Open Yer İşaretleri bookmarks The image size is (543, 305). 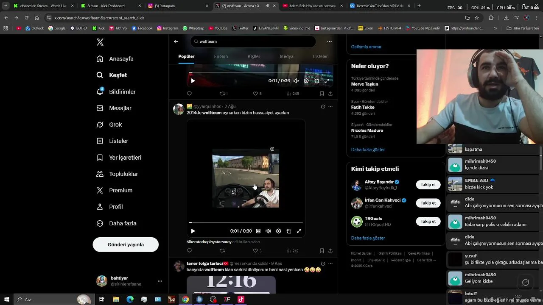[x=119, y=158]
